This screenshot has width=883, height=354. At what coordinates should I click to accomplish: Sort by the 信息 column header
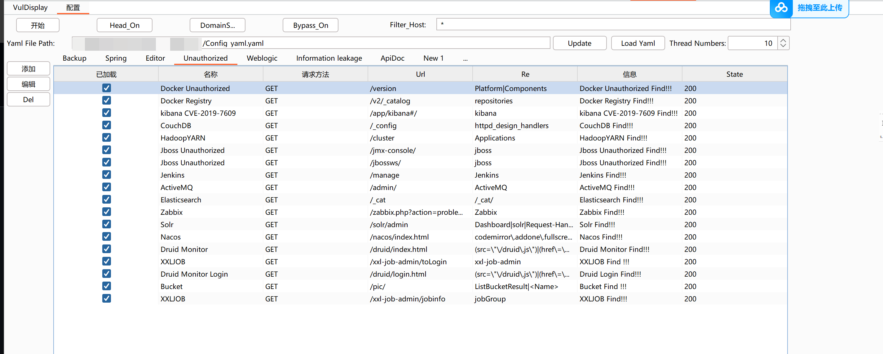point(630,74)
